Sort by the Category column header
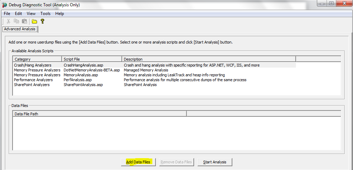Image resolution: width=353 pixels, height=170 pixels. (x=37, y=59)
